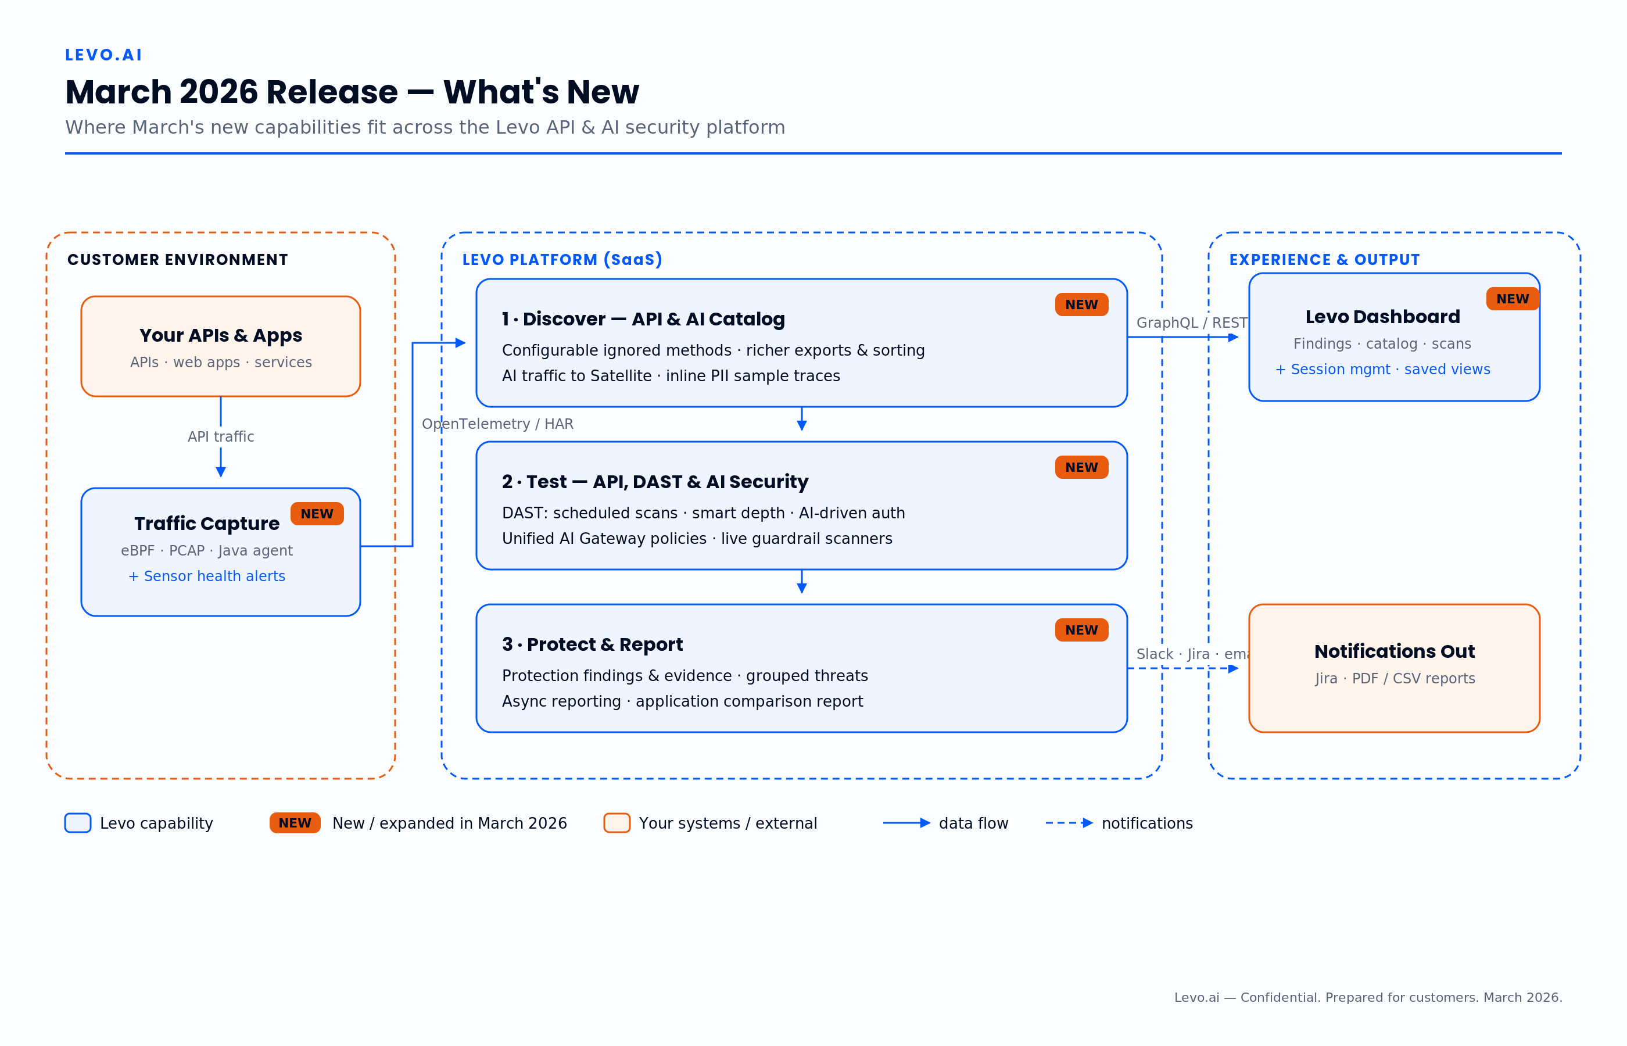This screenshot has height=1046, width=1627.
Task: Click the 'APIs · web apps · services' line
Action: (x=221, y=363)
